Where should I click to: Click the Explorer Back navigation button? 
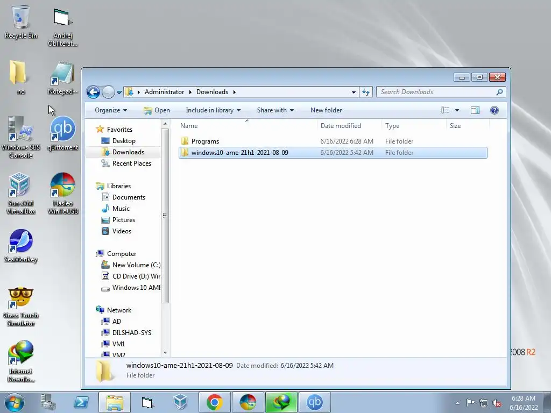[94, 92]
